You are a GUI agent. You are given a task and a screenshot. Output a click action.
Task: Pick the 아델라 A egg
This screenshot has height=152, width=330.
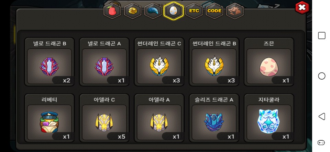click(x=159, y=118)
